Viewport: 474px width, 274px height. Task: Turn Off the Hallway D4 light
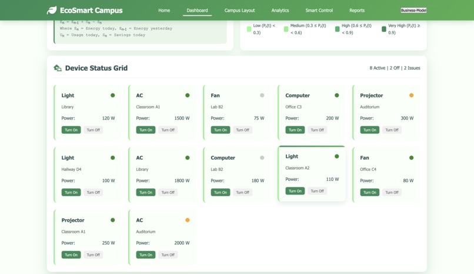click(x=93, y=192)
